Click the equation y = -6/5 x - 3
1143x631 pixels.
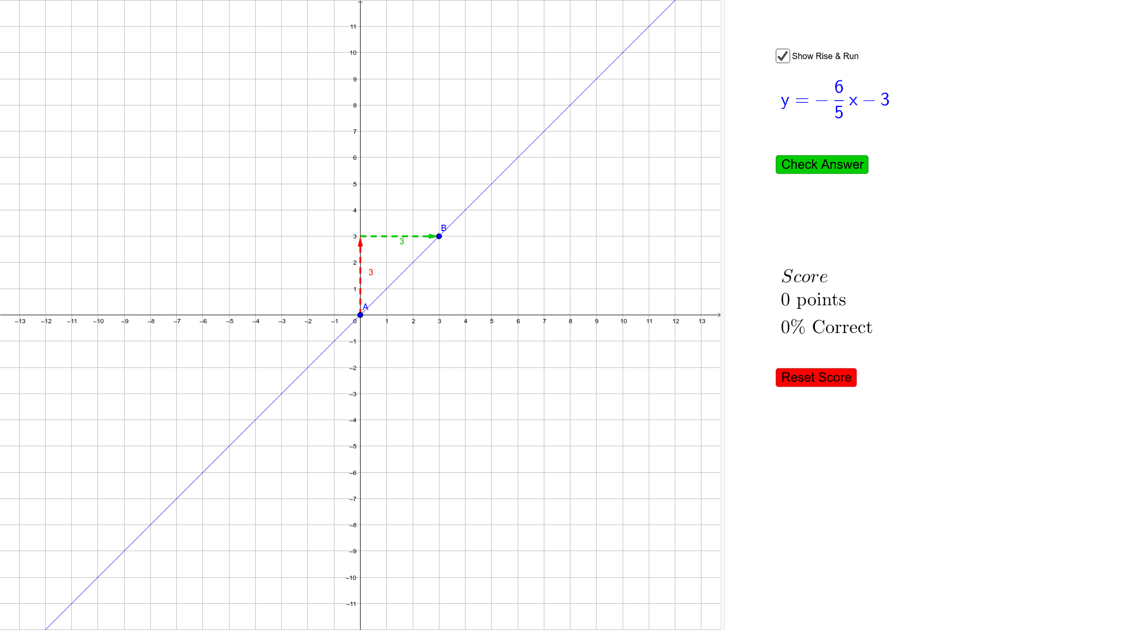[x=835, y=100]
